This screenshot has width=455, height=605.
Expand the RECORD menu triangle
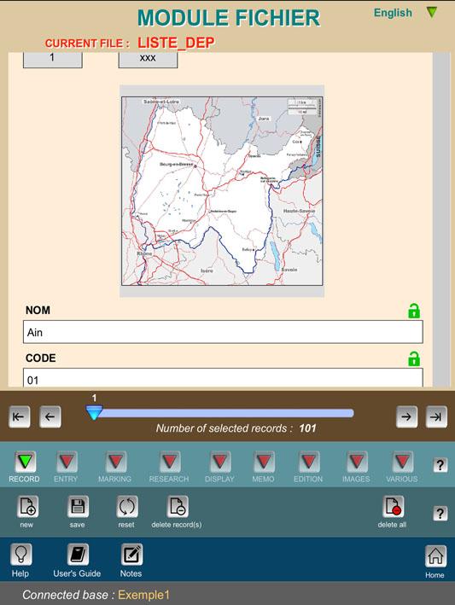coord(26,462)
